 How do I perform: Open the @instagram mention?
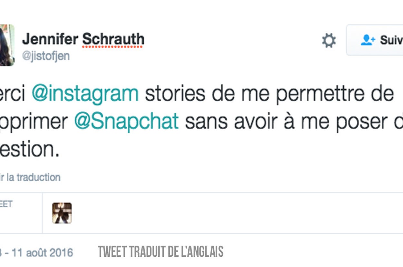[85, 94]
